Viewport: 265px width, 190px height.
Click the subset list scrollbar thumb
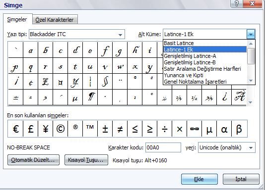251,56
